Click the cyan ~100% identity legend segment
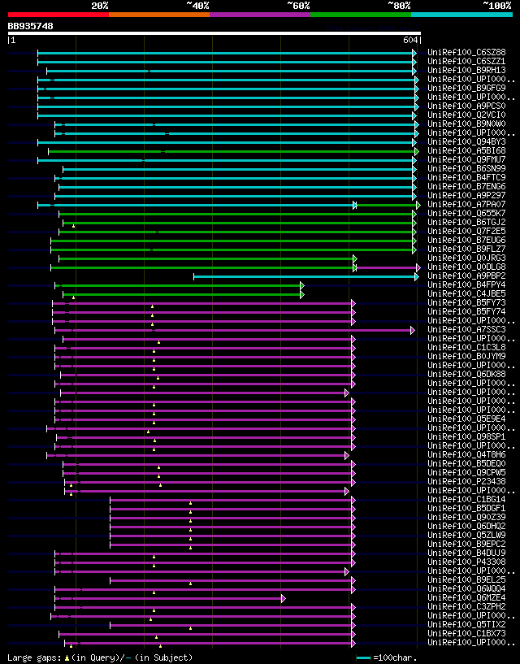520x664 pixels. pyautogui.click(x=461, y=15)
